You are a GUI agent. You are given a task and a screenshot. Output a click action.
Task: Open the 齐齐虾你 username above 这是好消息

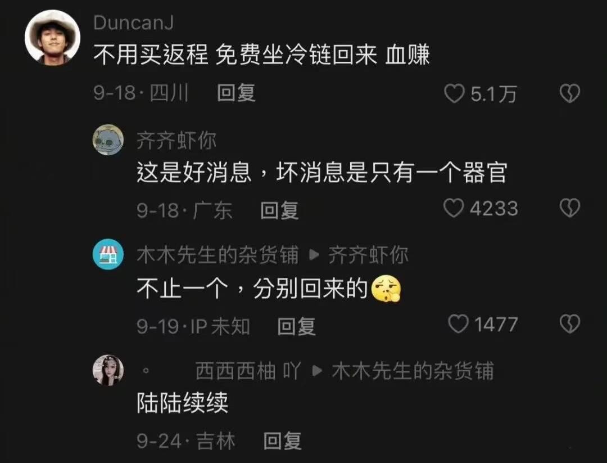176,140
